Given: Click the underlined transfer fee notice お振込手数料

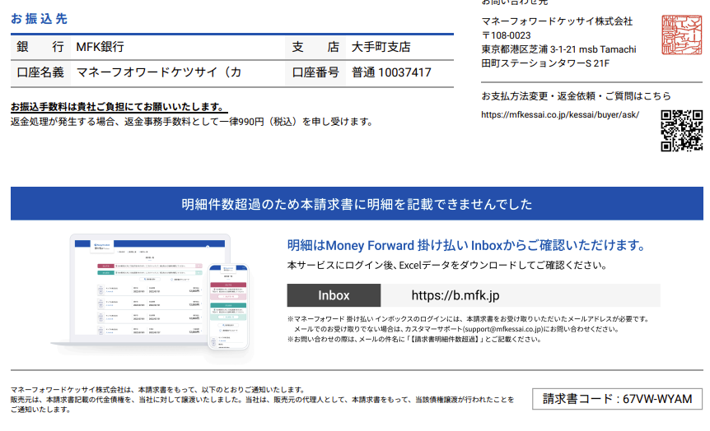Looking at the screenshot, I should (x=119, y=107).
